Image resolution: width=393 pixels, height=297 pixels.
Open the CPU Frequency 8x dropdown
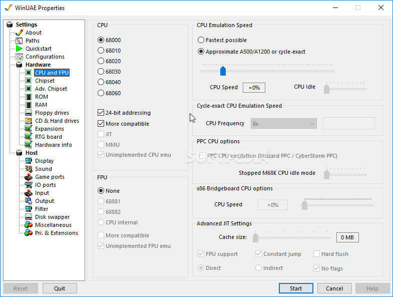[284, 124]
